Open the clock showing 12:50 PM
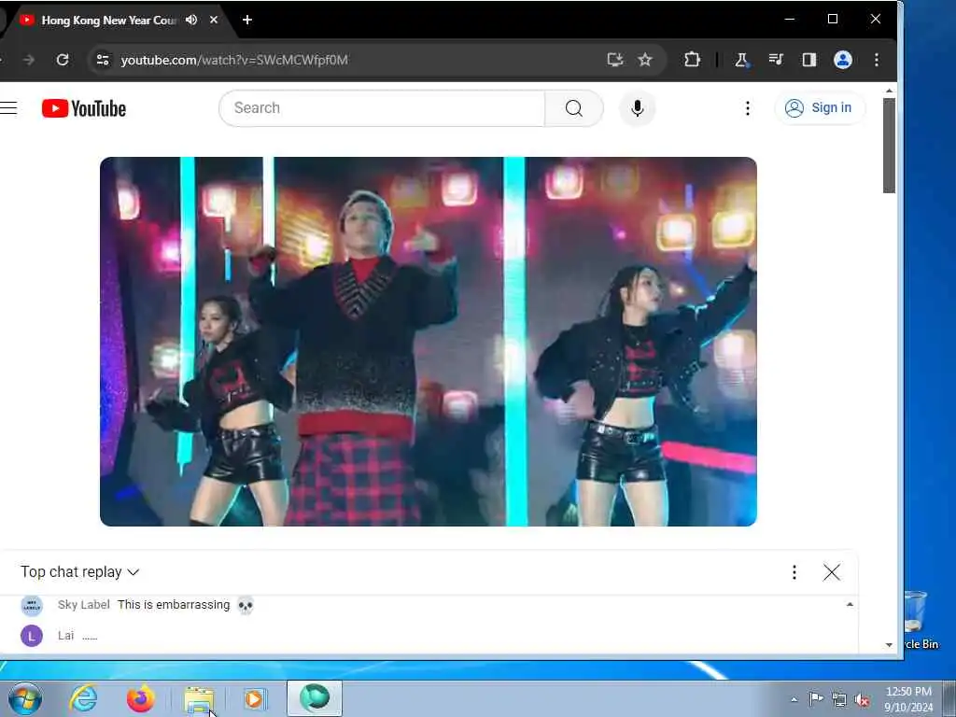 click(908, 699)
